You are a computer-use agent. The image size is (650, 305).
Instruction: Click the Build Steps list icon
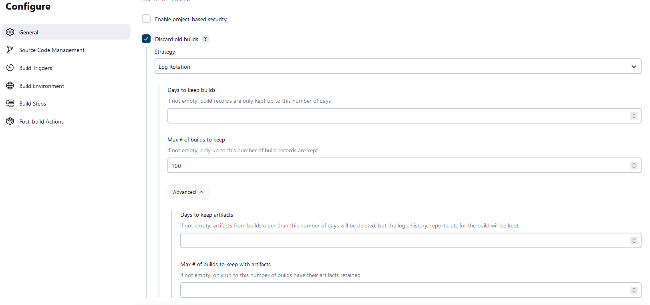(10, 104)
